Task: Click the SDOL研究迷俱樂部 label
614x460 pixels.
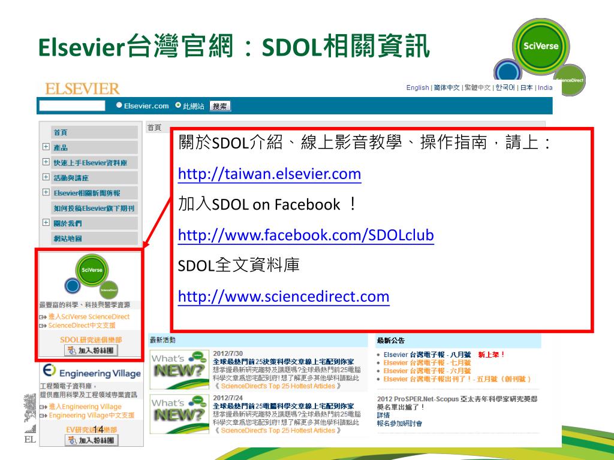Action: point(91,340)
